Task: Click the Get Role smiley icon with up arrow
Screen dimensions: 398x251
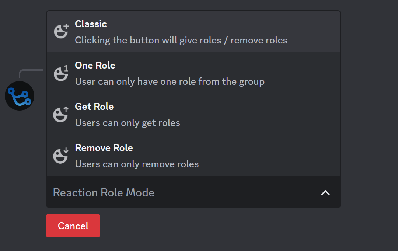Action: (61, 114)
